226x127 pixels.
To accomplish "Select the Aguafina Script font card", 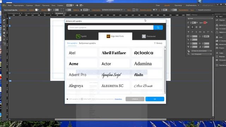I will pyautogui.click(x=114, y=75).
